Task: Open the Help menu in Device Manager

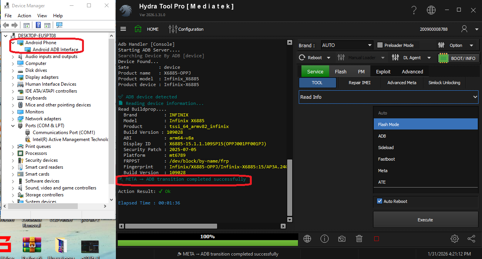Action: pos(58,16)
